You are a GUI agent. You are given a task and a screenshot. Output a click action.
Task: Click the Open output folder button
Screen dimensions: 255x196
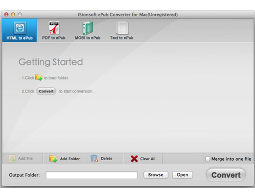point(182,175)
